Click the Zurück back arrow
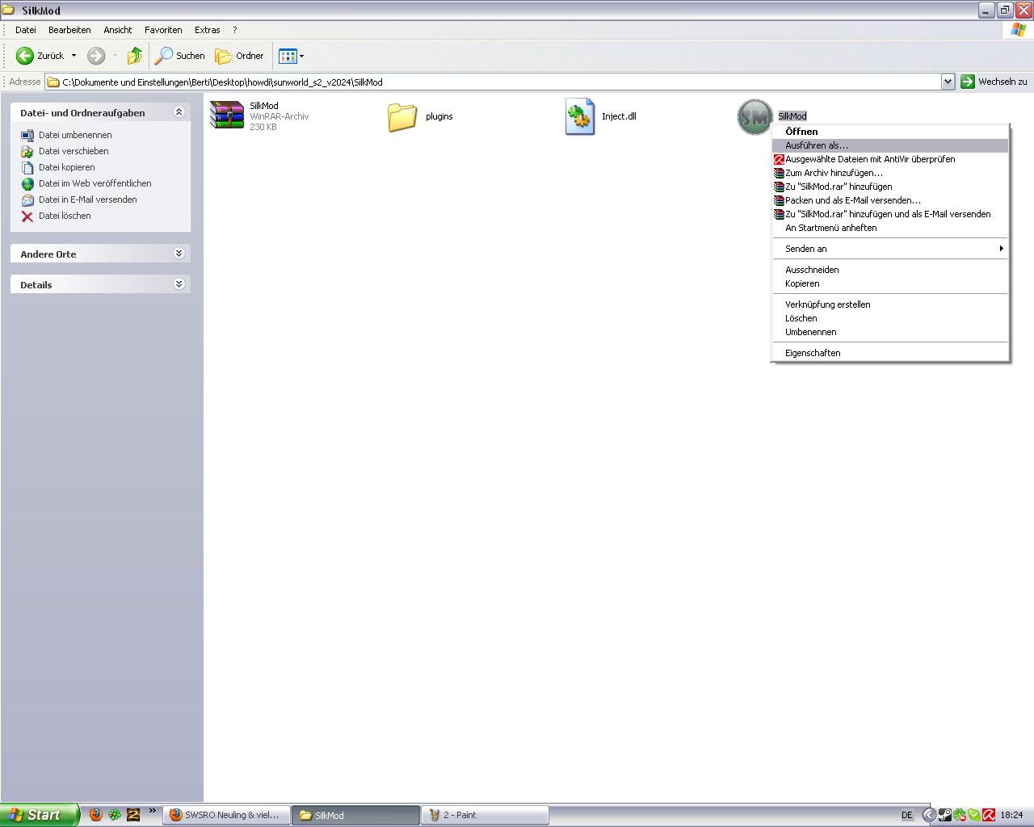The image size is (1034, 827). click(25, 56)
